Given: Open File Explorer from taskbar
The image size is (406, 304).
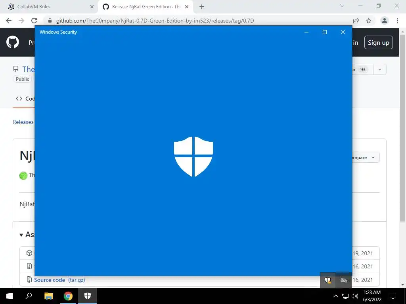Looking at the screenshot, I should click(x=48, y=296).
